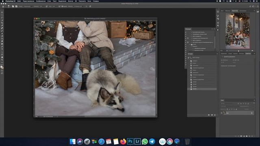Select the last Штамп state in History
The height and width of the screenshot is (146, 260).
[202, 89]
